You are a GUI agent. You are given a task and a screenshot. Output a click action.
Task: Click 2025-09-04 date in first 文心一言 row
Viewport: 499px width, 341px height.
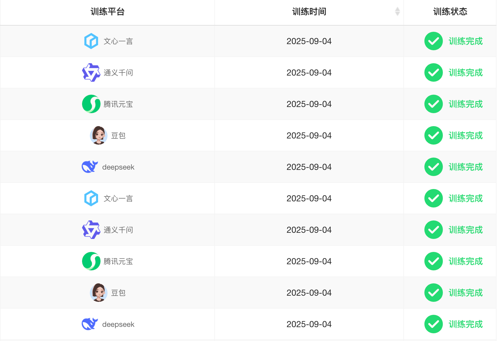[x=309, y=41]
